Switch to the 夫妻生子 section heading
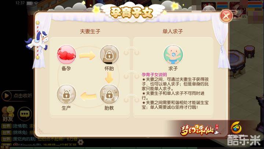The image size is (264, 149). tap(90, 31)
